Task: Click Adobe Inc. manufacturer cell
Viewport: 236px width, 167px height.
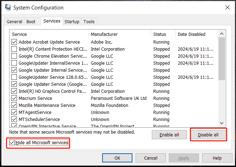Action: (101, 42)
